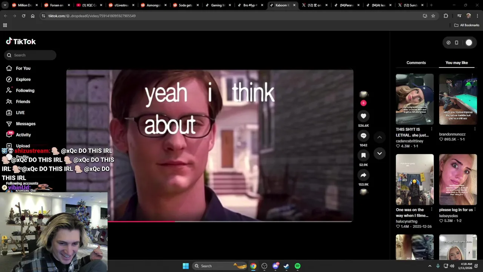Open For You in sidebar
The height and width of the screenshot is (272, 483).
pos(23,68)
